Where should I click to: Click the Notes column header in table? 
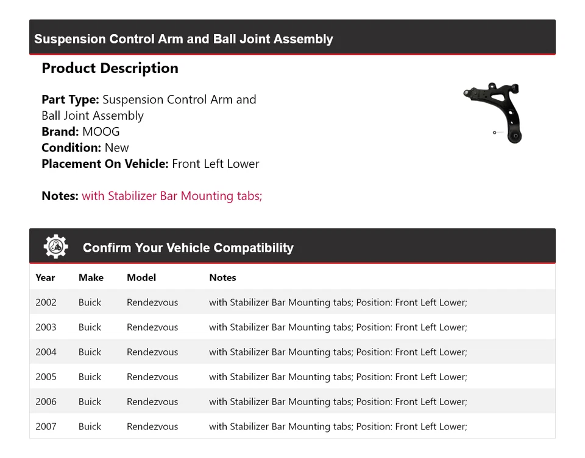(x=222, y=277)
